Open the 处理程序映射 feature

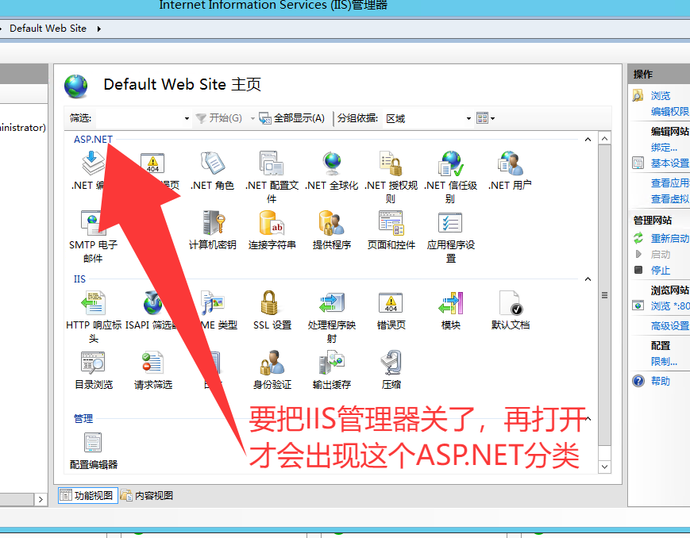coord(332,317)
